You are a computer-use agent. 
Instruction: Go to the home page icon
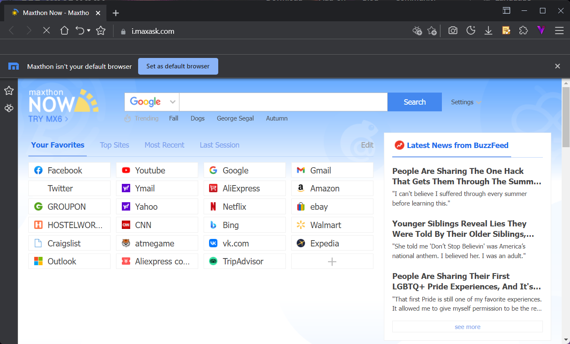[64, 30]
